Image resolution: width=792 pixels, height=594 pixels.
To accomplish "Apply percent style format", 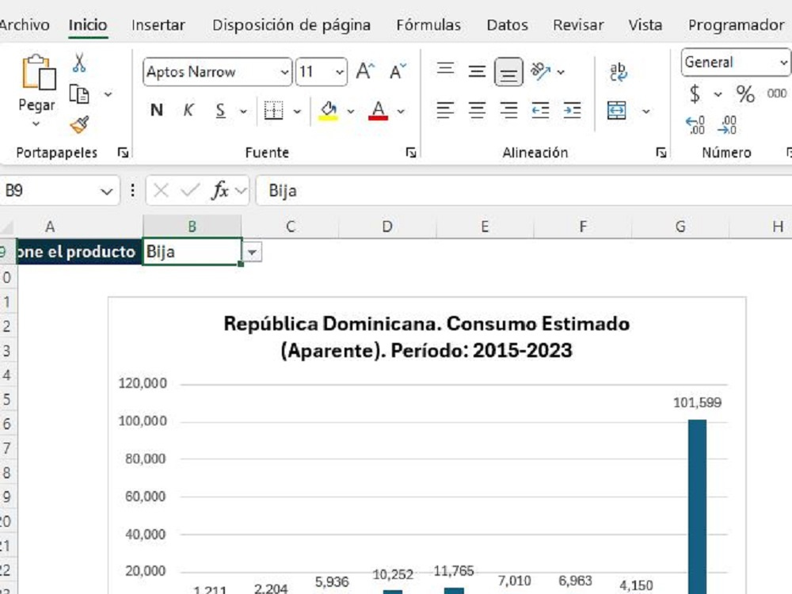I will point(745,94).
